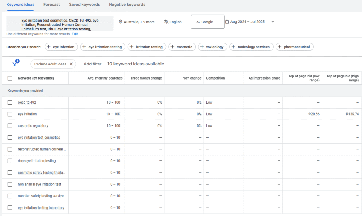Image resolution: width=362 pixels, height=216 pixels.
Task: Click the Edit link for keywords
Action: (x=75, y=34)
